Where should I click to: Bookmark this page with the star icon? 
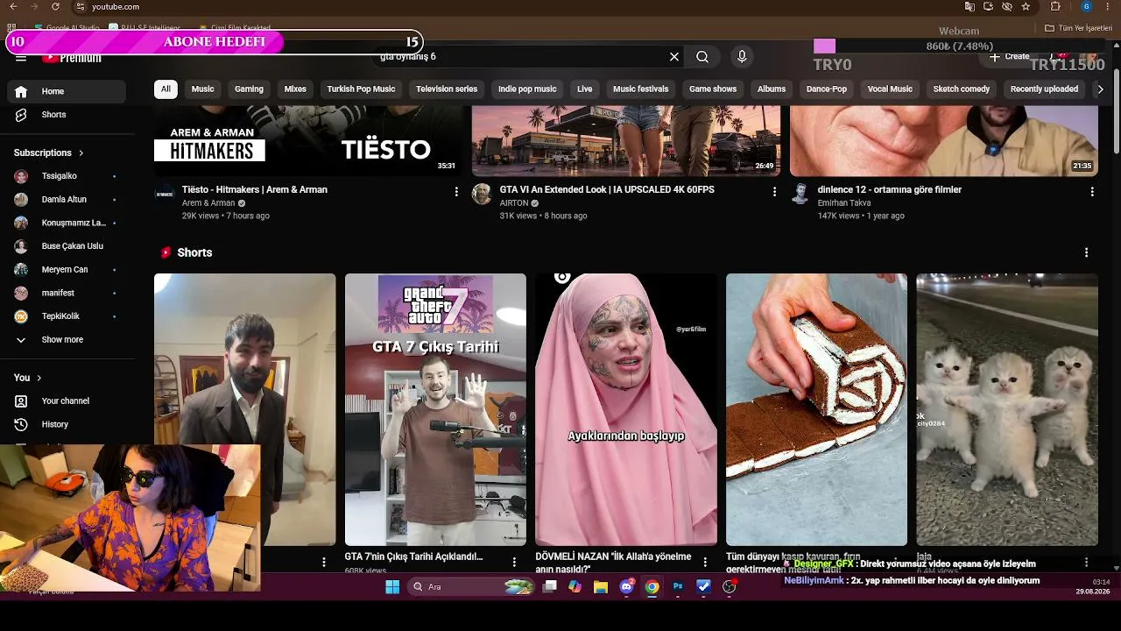[x=1026, y=6]
